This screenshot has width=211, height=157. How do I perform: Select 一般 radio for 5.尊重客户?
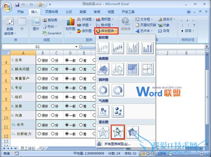pos(67,78)
